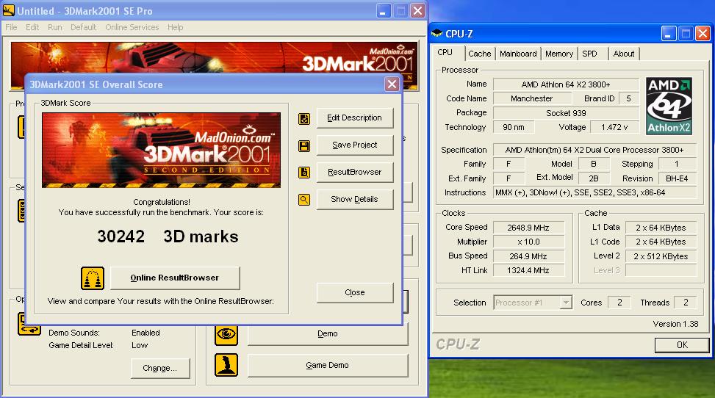Image resolution: width=715 pixels, height=398 pixels.
Task: Click the HT Link value 1324.4 MHz
Action: pyautogui.click(x=528, y=270)
